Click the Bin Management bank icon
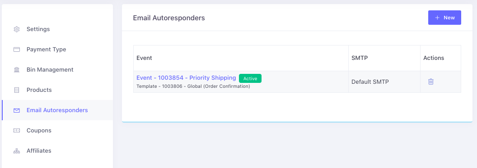Screen dimensions: 477x168 (x=17, y=70)
